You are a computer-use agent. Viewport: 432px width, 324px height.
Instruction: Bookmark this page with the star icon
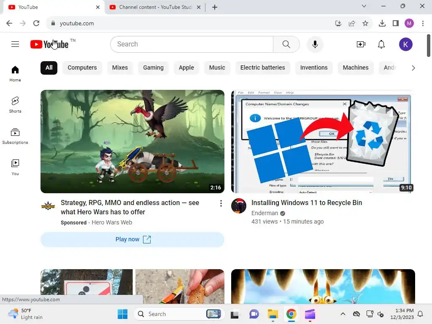click(365, 23)
